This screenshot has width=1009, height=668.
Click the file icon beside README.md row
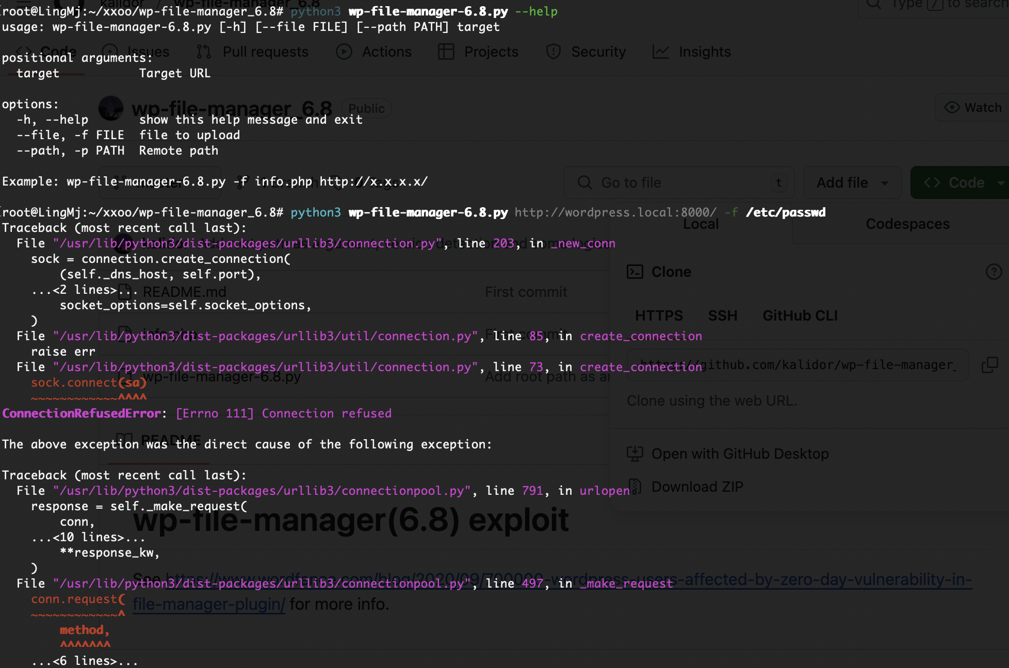124,292
